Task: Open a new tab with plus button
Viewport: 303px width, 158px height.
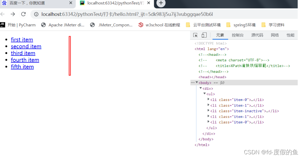Action: (161, 3)
